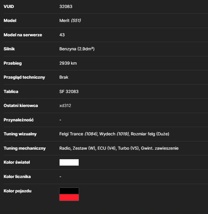
Task: Click the Tuning wizualny label
Action: [20, 134]
